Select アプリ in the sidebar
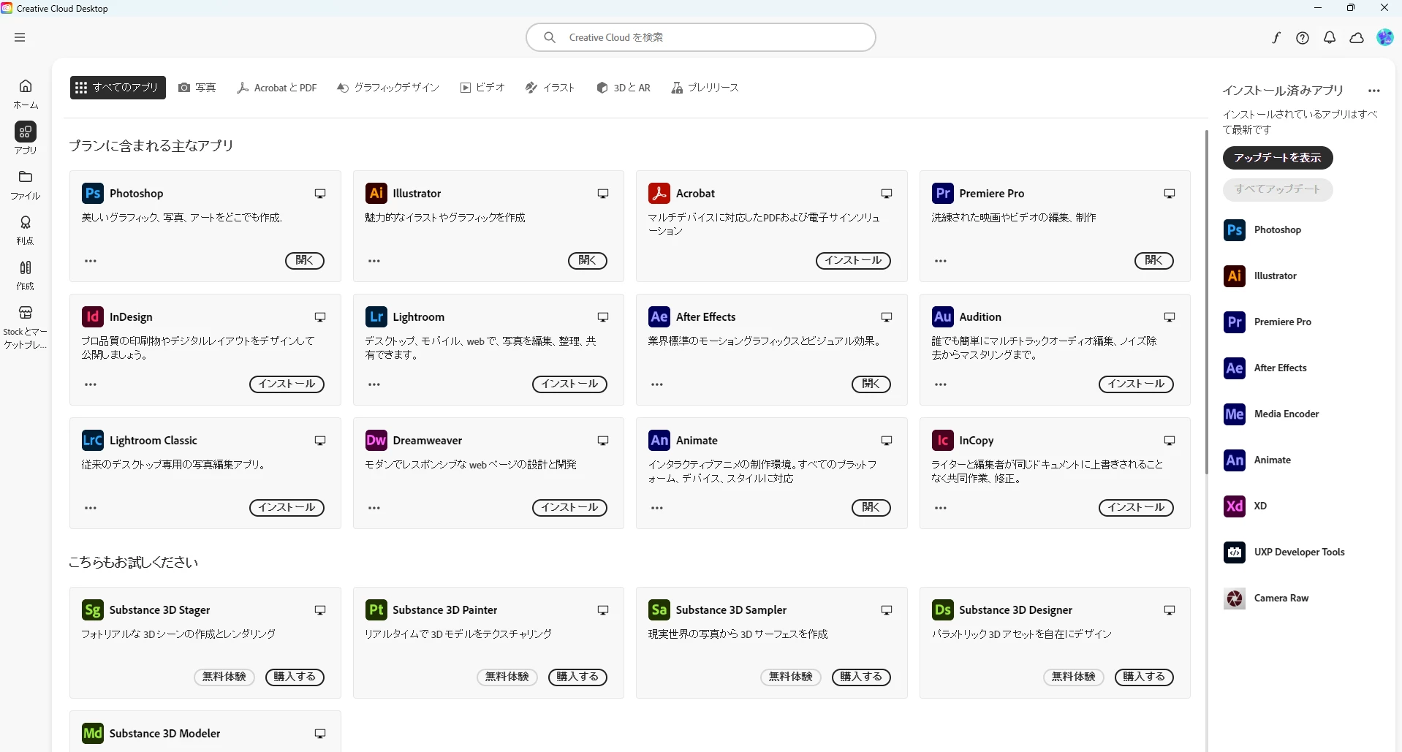Screen dimensions: 1402x752 (x=26, y=138)
